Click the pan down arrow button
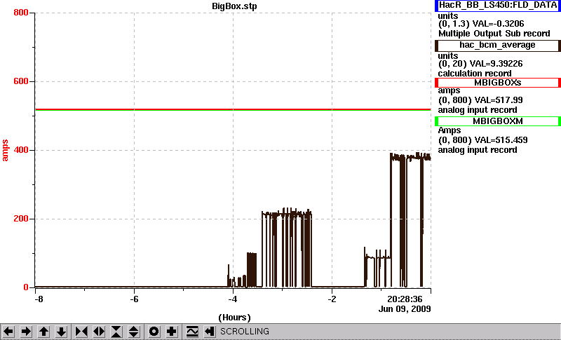The image size is (561, 340). click(x=62, y=332)
